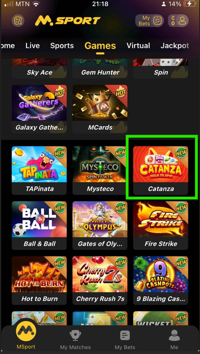Switch to the Live tab
200x354 pixels.
click(x=32, y=46)
